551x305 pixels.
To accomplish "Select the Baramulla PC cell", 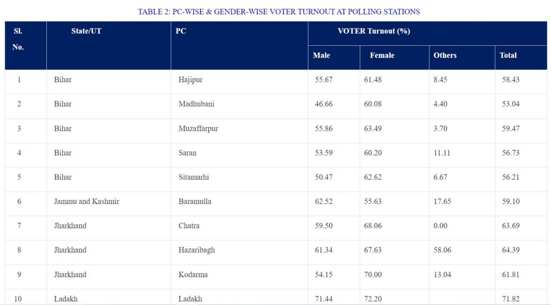I will [x=195, y=201].
